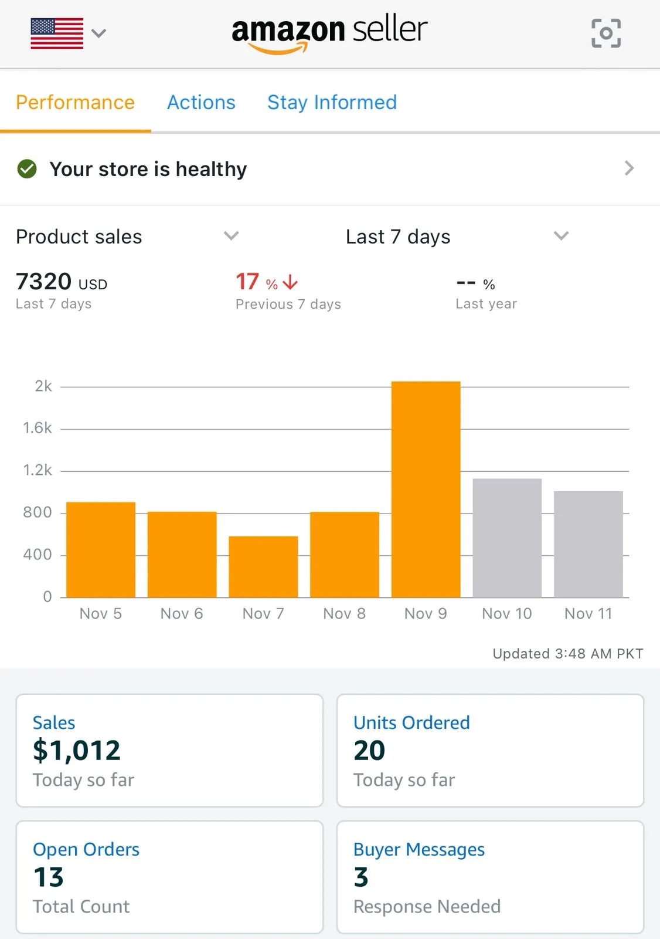Open the camera scan icon
The image size is (660, 939).
coord(606,33)
